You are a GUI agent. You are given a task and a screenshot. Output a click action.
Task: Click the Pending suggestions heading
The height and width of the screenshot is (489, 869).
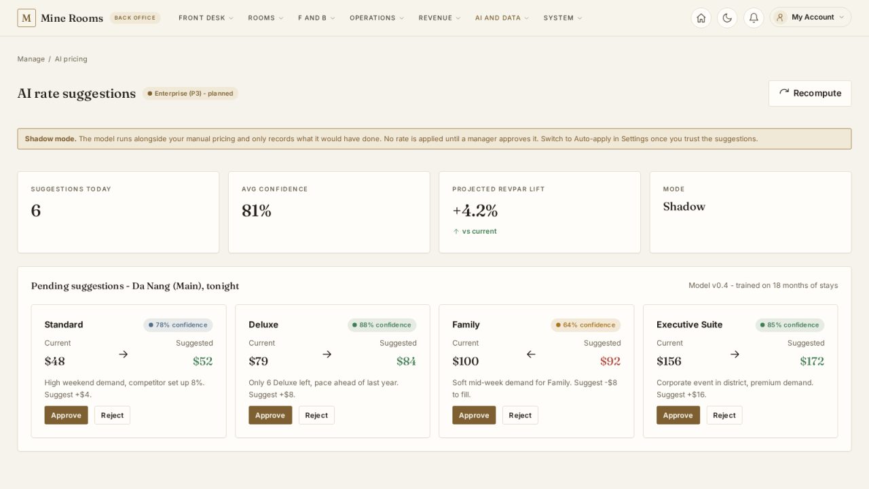pos(135,286)
